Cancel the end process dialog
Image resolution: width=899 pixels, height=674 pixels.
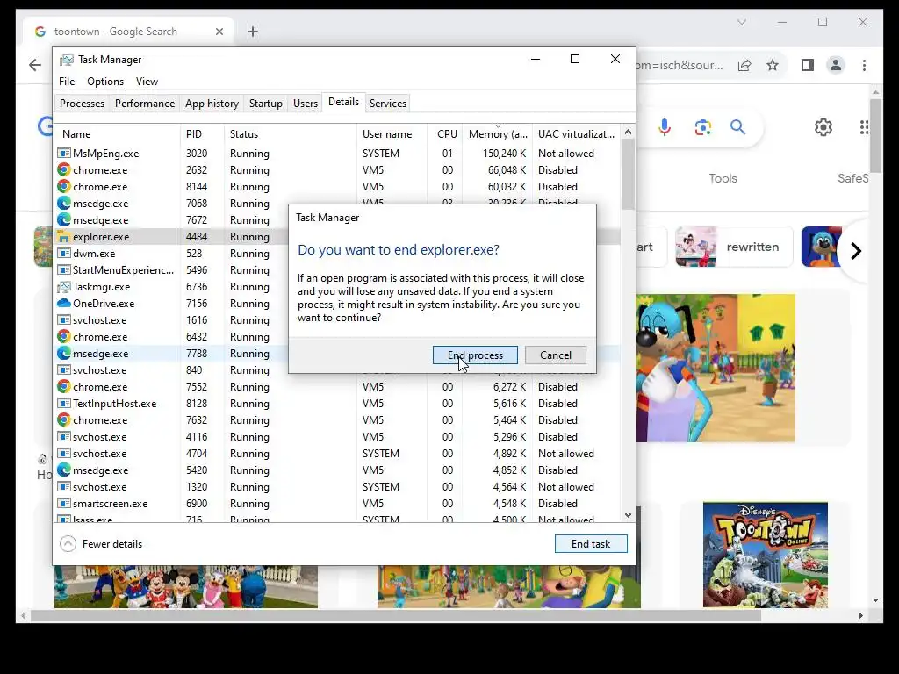556,355
